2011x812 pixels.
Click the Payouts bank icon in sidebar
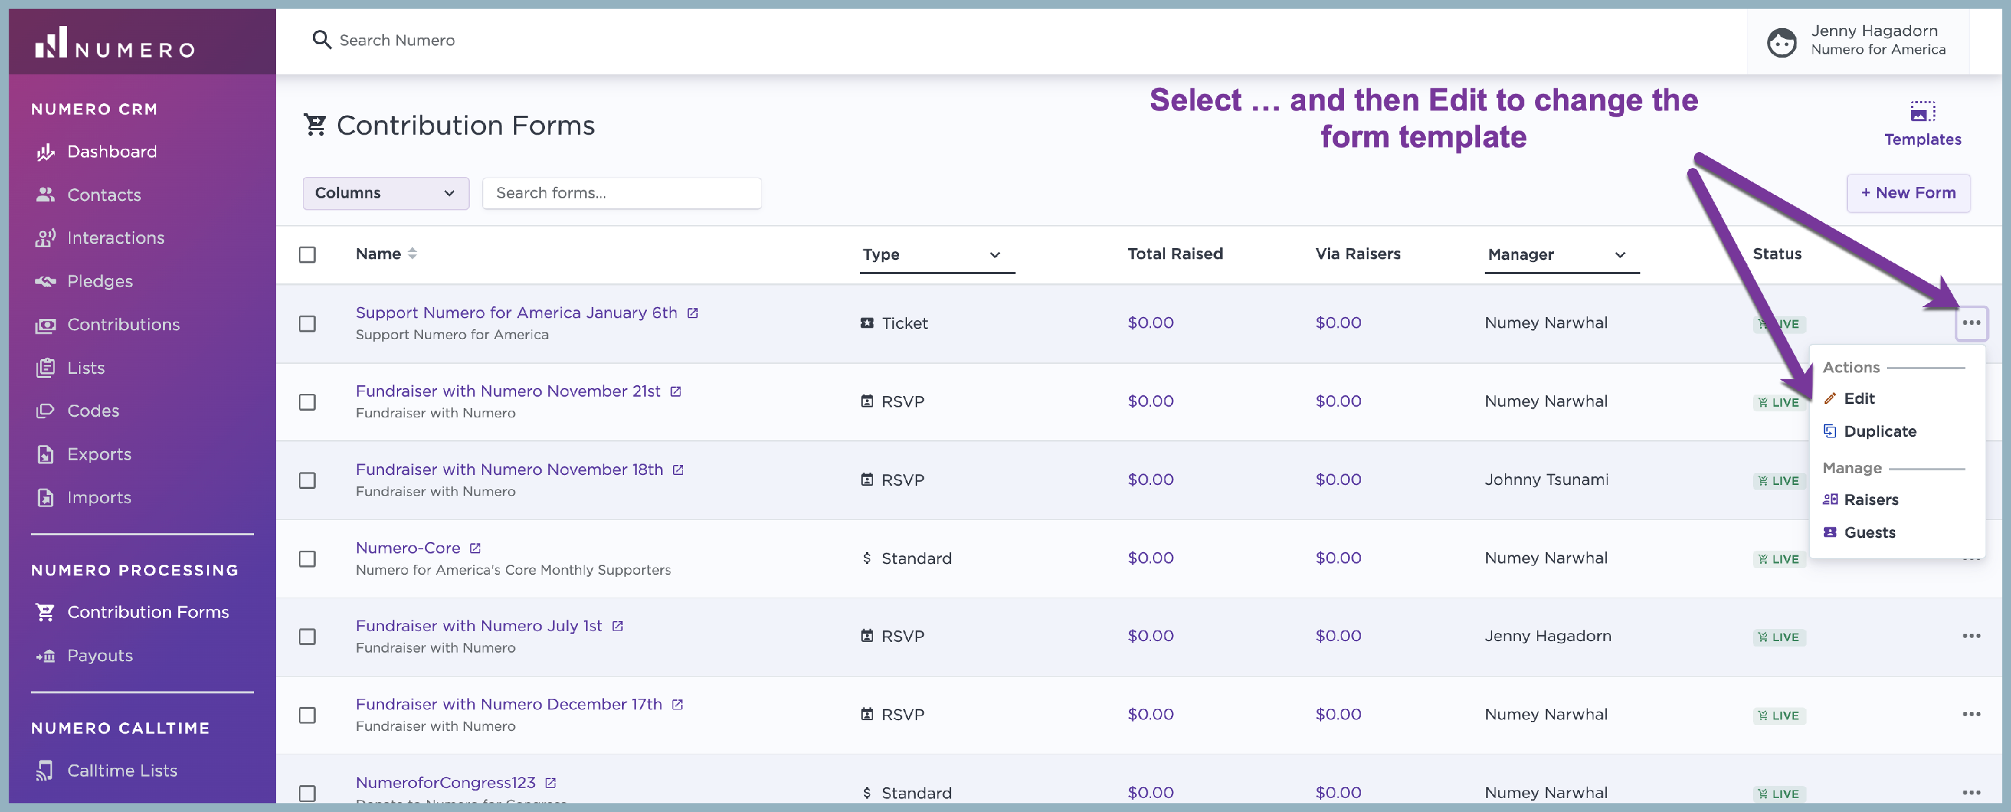[46, 656]
